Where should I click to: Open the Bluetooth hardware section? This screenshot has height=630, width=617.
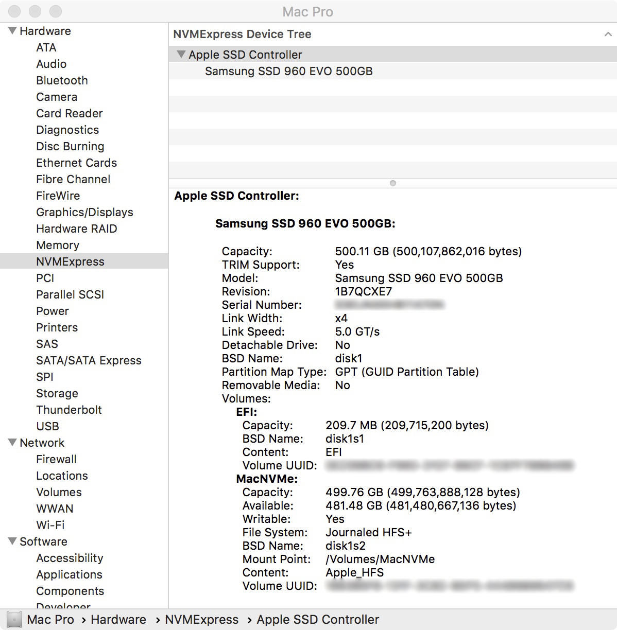(62, 80)
